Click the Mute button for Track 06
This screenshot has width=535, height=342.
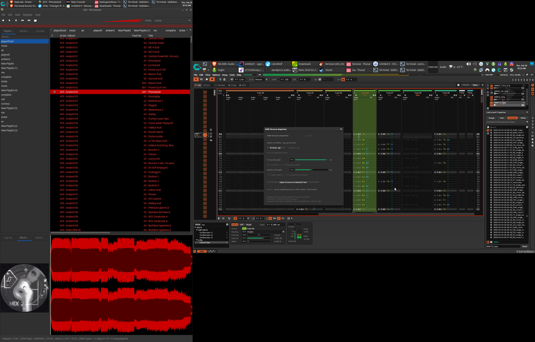[x=249, y=225]
